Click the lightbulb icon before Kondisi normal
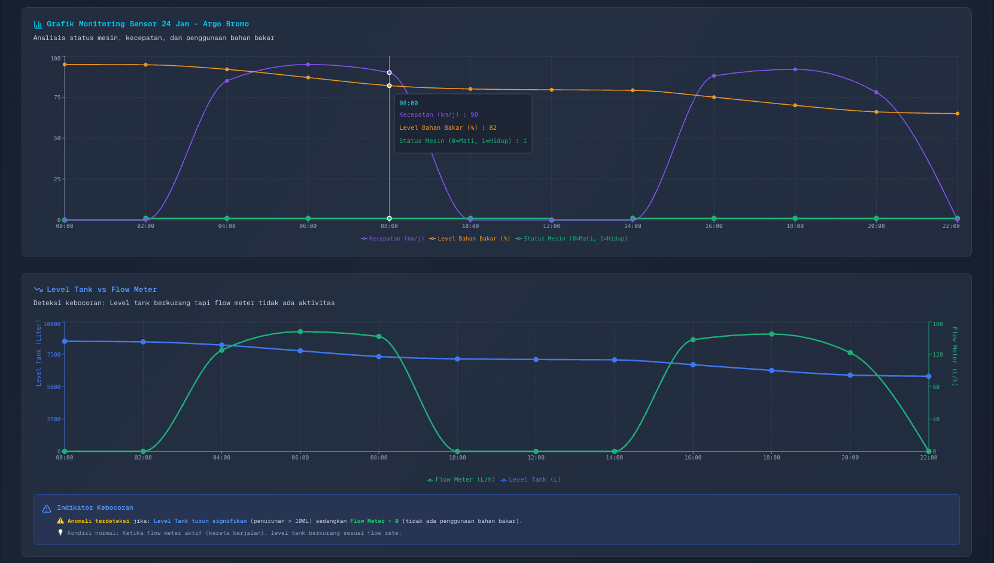994x563 pixels. coord(60,533)
